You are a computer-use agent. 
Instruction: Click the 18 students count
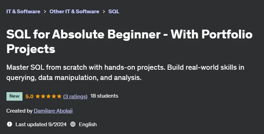click(x=104, y=96)
